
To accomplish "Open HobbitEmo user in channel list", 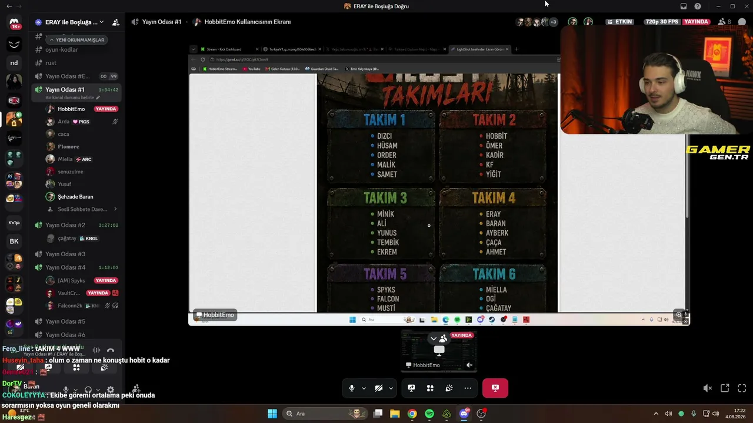I will (71, 109).
